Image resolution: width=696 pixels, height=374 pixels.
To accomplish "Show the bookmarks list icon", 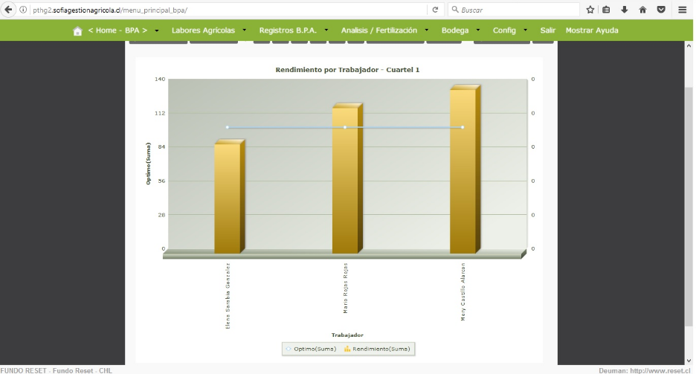I will click(x=606, y=10).
